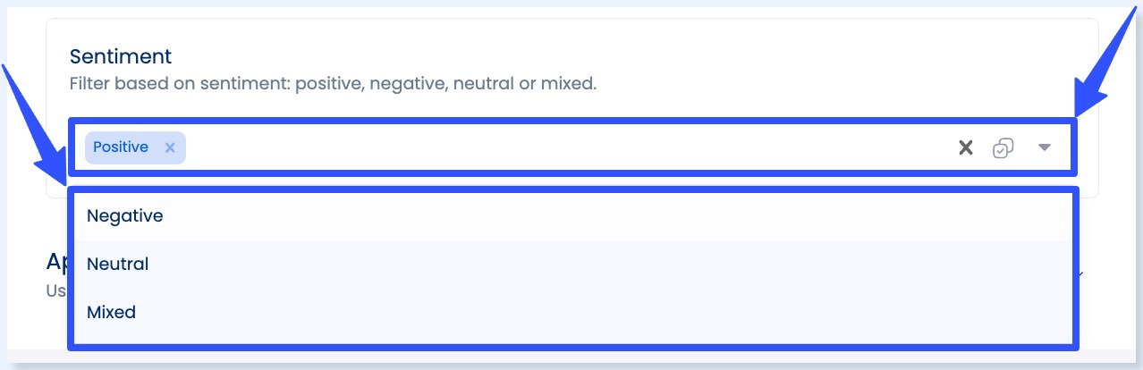
Task: Clear all selected sentiment values
Action: tap(965, 148)
